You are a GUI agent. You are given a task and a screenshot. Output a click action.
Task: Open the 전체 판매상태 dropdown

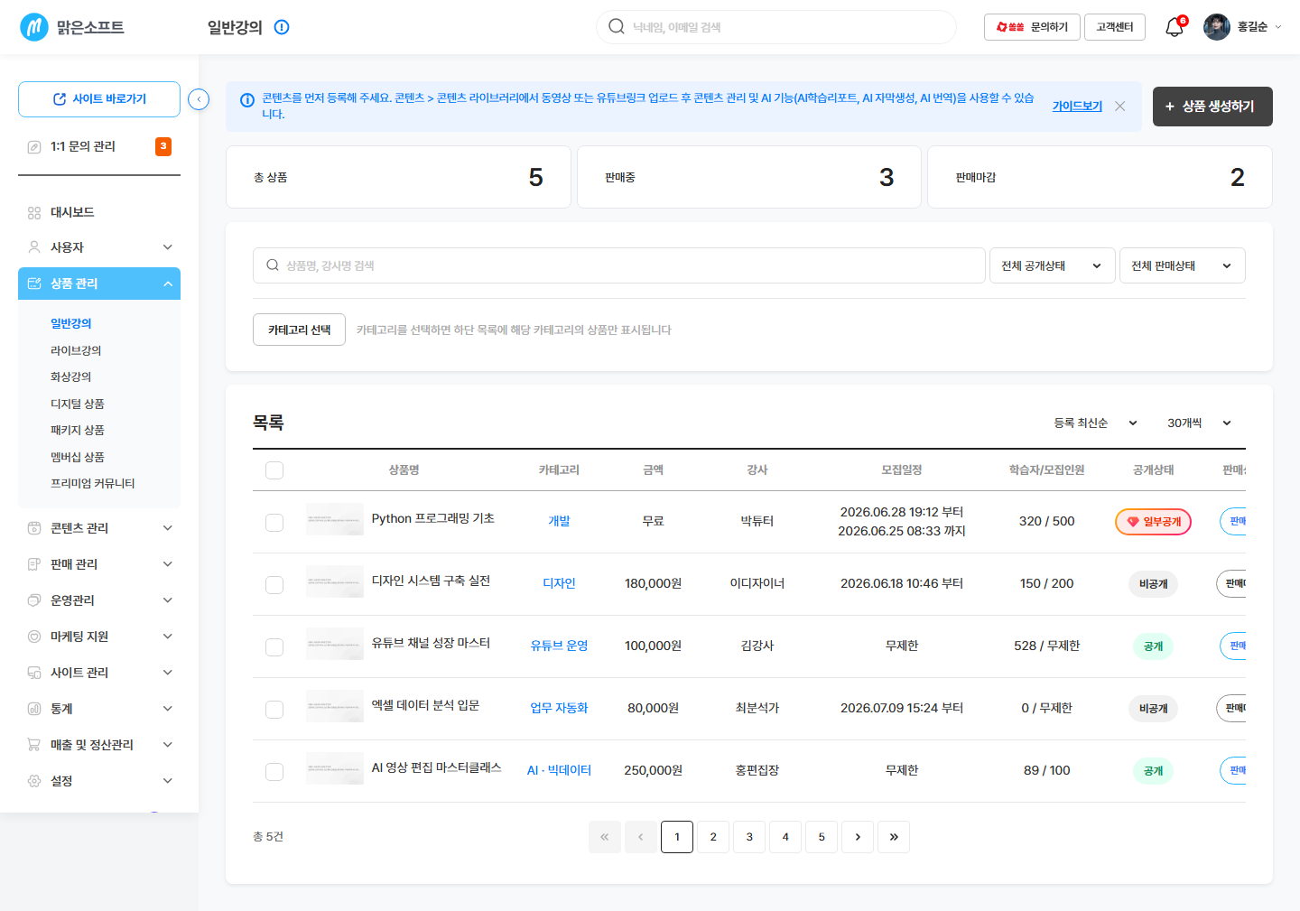click(1183, 265)
